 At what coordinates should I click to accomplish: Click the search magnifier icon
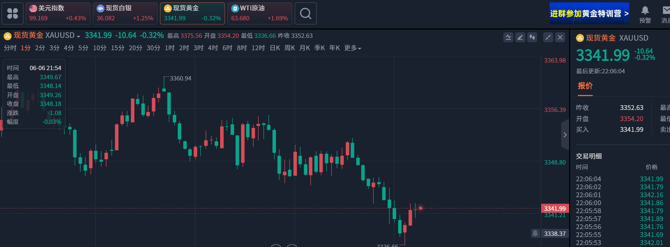tap(305, 14)
